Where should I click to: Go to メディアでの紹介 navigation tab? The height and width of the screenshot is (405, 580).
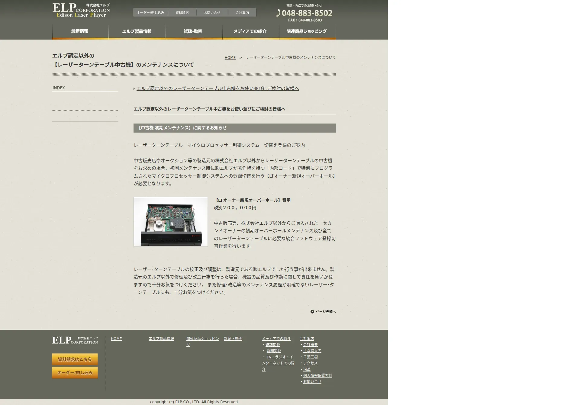coord(250,31)
